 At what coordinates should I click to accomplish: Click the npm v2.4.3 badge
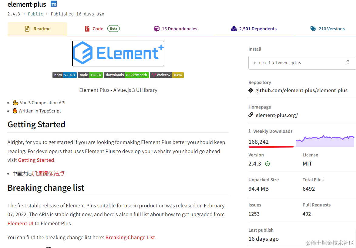[64, 75]
